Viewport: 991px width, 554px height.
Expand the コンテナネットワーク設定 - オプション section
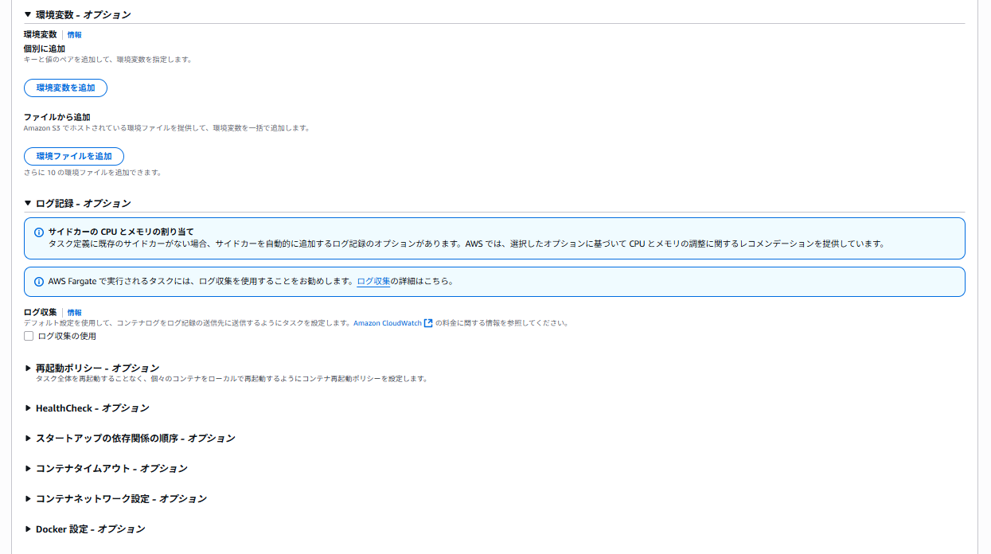pos(115,498)
